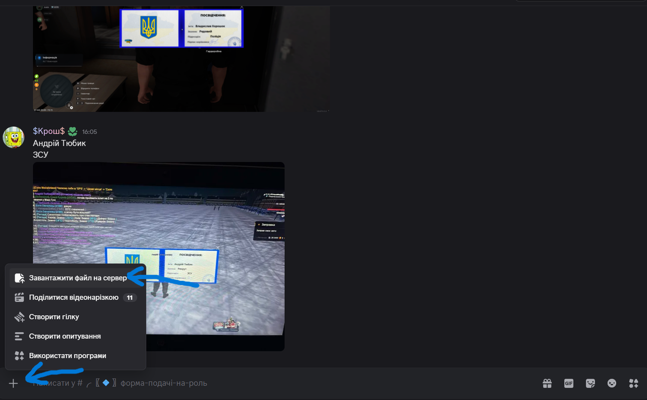The width and height of the screenshot is (647, 400).
Task: Click the upload file icon in menu
Action: pos(19,278)
